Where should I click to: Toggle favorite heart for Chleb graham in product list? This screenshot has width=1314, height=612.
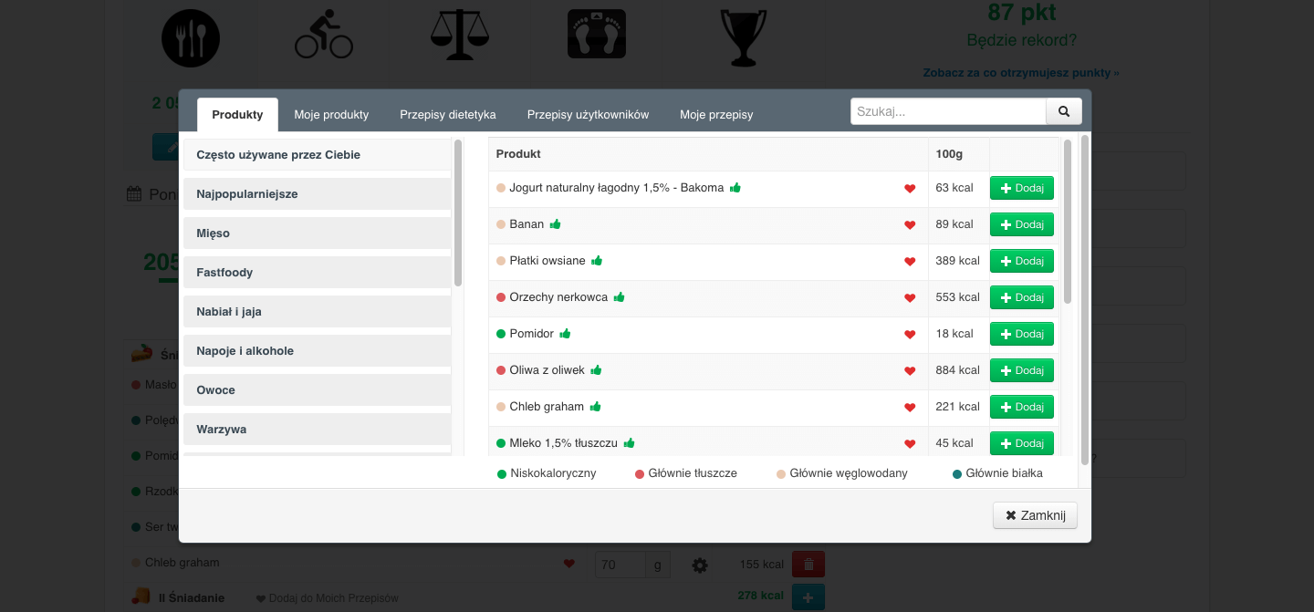910,408
